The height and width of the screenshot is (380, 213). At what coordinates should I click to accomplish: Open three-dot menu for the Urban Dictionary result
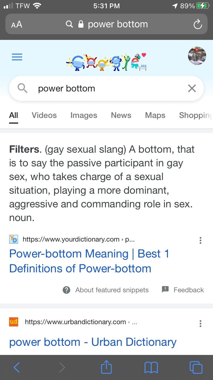(x=201, y=323)
